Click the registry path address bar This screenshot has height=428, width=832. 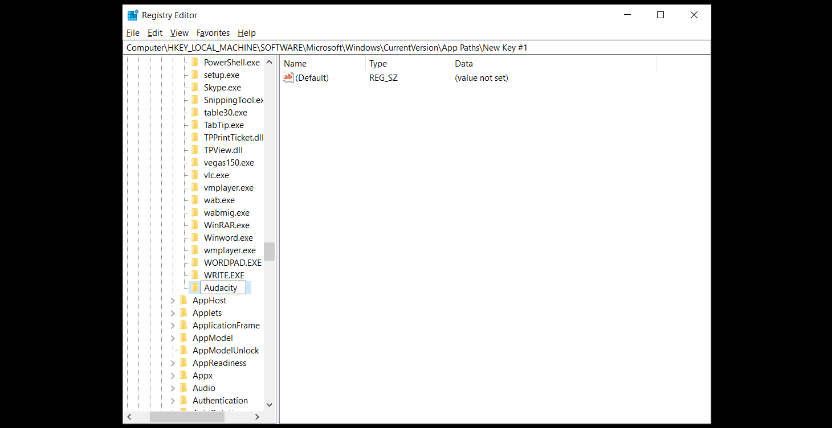tap(417, 48)
